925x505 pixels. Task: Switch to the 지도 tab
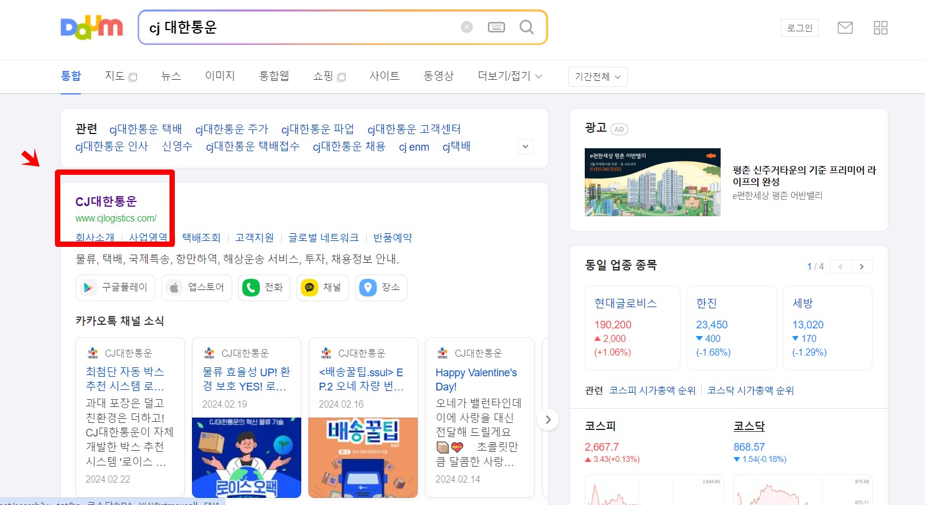[x=115, y=76]
